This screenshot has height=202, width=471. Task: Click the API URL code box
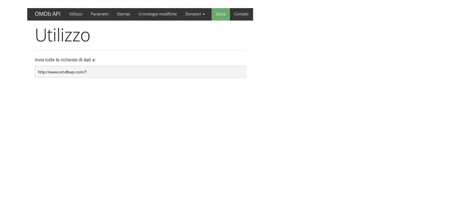(140, 72)
